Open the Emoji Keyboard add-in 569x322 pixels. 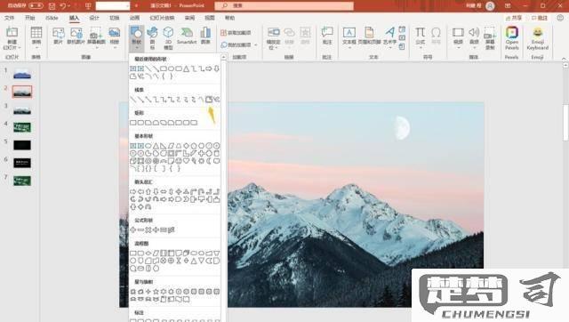coord(537,37)
